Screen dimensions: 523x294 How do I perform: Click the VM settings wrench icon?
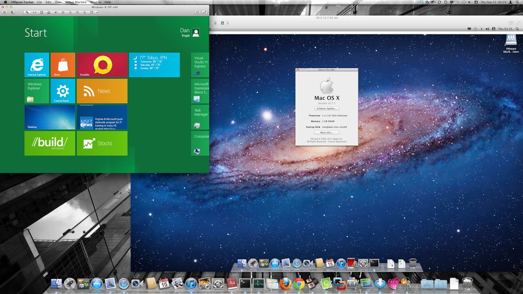coord(27,13)
